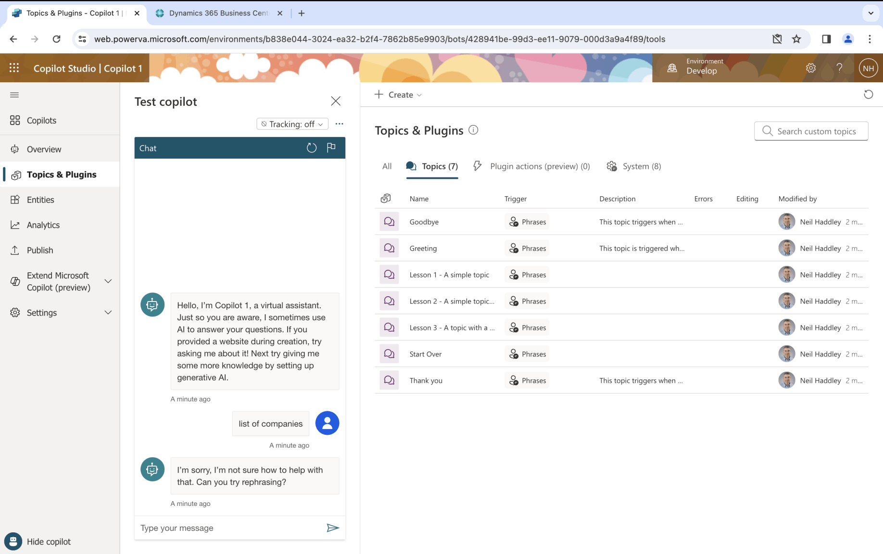Click the info icon beside Topics & Plugins
The image size is (883, 554).
(x=473, y=130)
